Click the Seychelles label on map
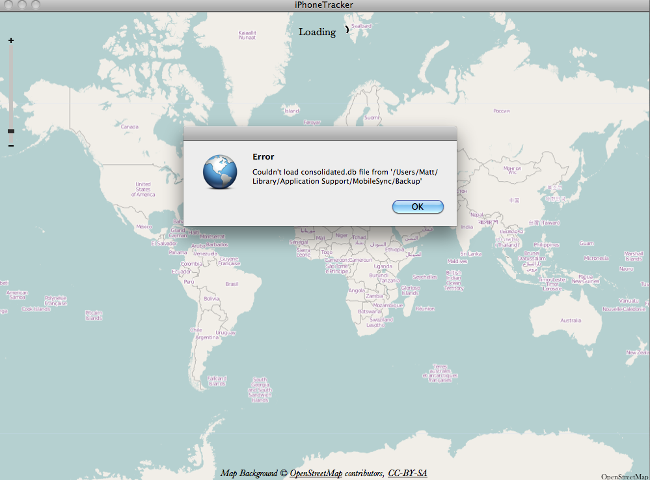Image resolution: width=650 pixels, height=480 pixels. (x=425, y=277)
